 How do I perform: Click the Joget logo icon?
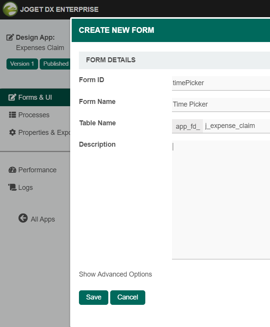tap(10, 9)
